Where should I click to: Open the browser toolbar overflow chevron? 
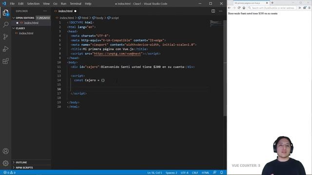[300, 8]
